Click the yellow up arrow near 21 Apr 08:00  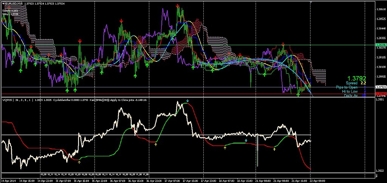pyautogui.click(x=274, y=149)
